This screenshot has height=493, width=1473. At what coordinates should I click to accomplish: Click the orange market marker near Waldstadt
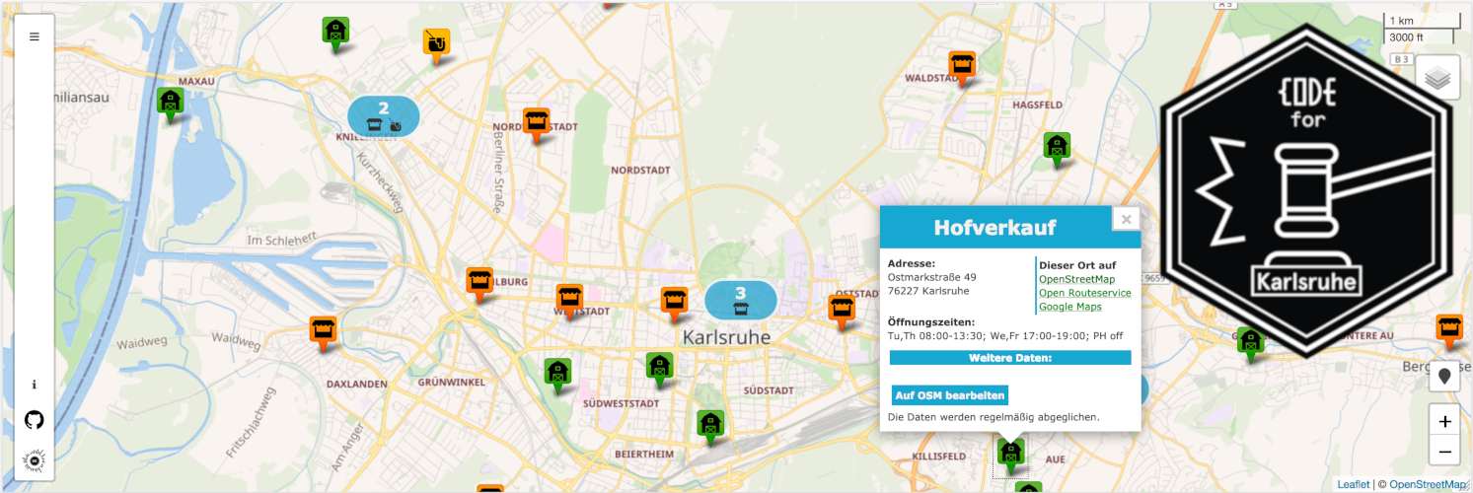(x=962, y=68)
